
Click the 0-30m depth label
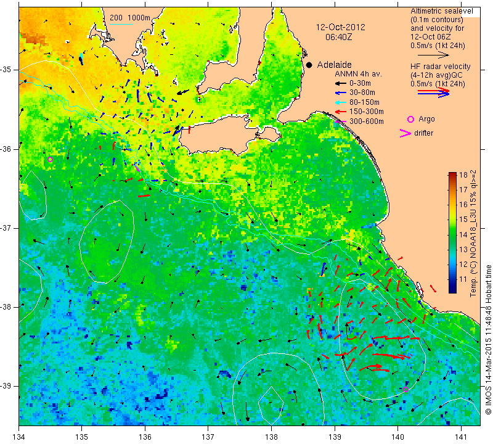coord(360,83)
